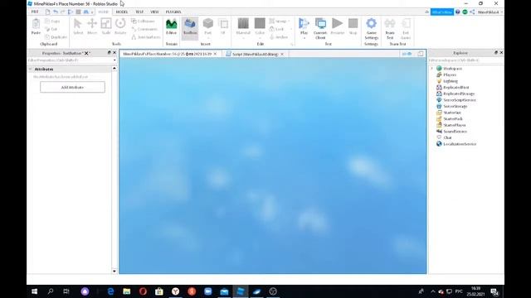Collapse the Attributes section
The width and height of the screenshot is (531, 298).
tap(30, 69)
